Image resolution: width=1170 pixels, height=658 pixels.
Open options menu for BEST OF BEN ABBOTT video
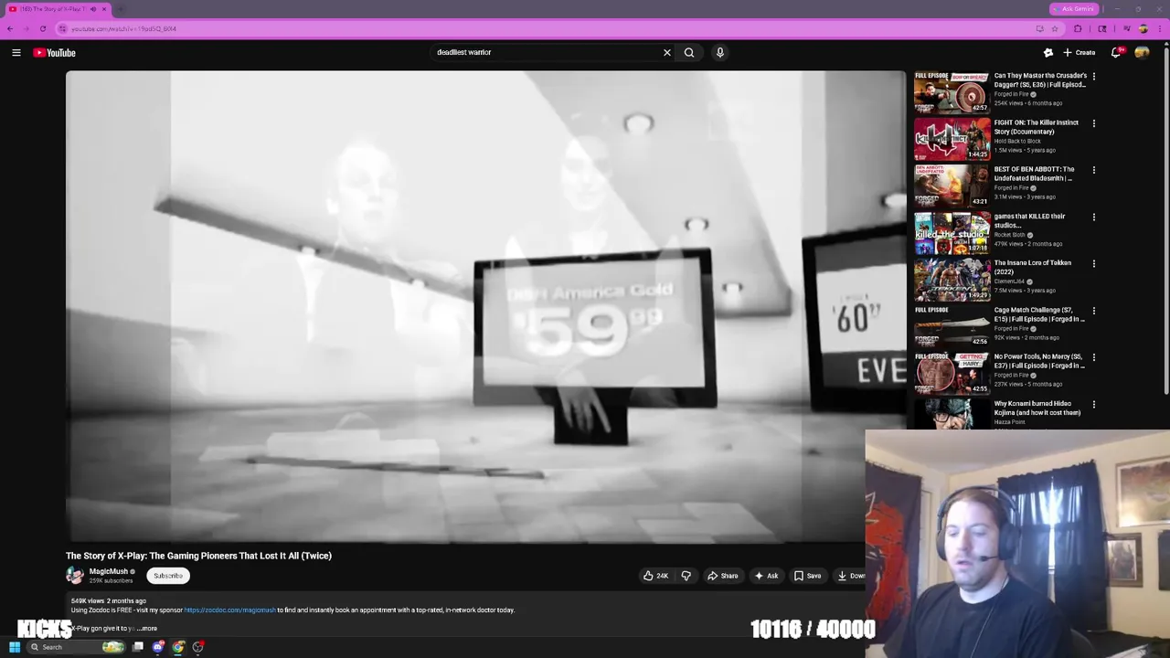(1094, 170)
